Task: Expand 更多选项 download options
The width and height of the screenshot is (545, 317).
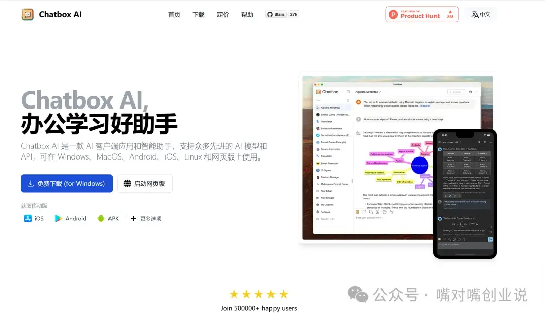Action: click(146, 218)
